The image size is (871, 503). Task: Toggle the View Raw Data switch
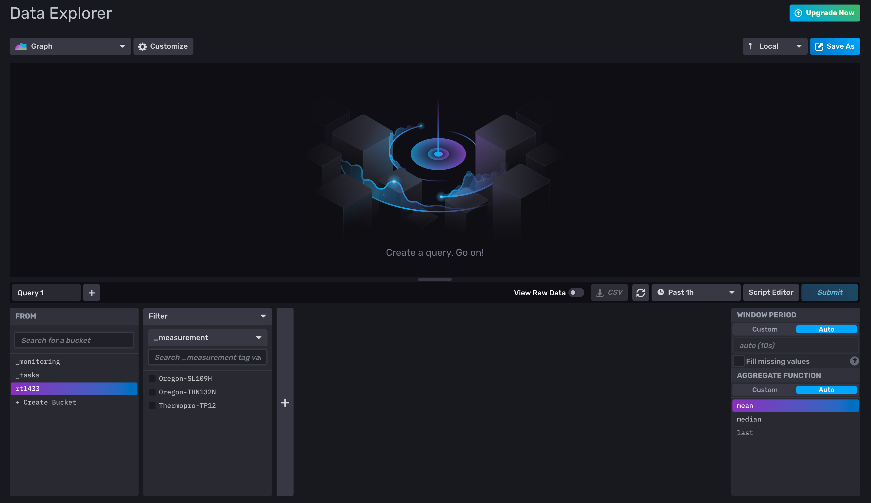[x=576, y=293]
